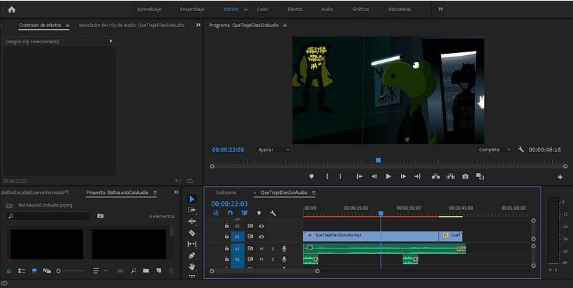Click the new item button
Screen dimensions: 573x288
(158, 271)
